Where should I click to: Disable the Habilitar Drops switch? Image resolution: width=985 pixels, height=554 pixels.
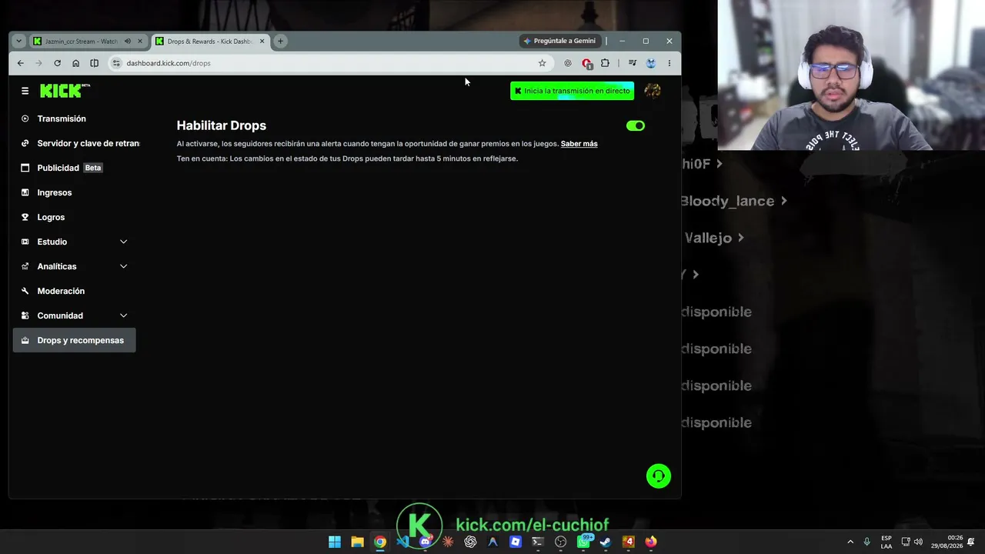[636, 125]
